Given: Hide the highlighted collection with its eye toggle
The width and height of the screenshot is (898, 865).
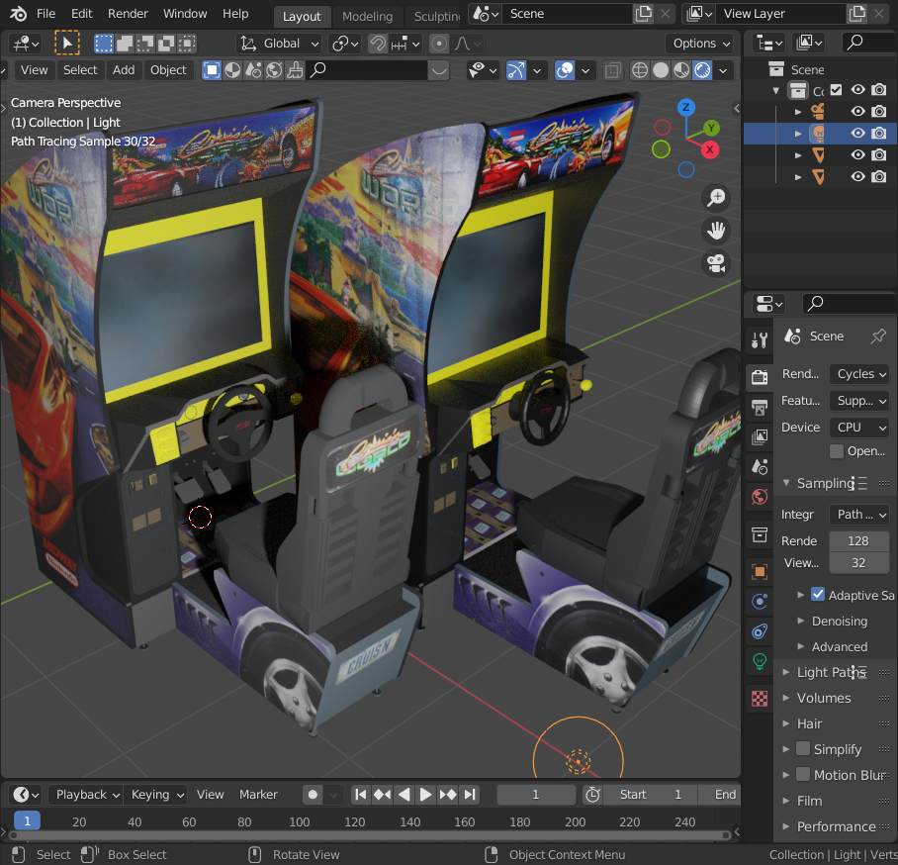Looking at the screenshot, I should [857, 133].
